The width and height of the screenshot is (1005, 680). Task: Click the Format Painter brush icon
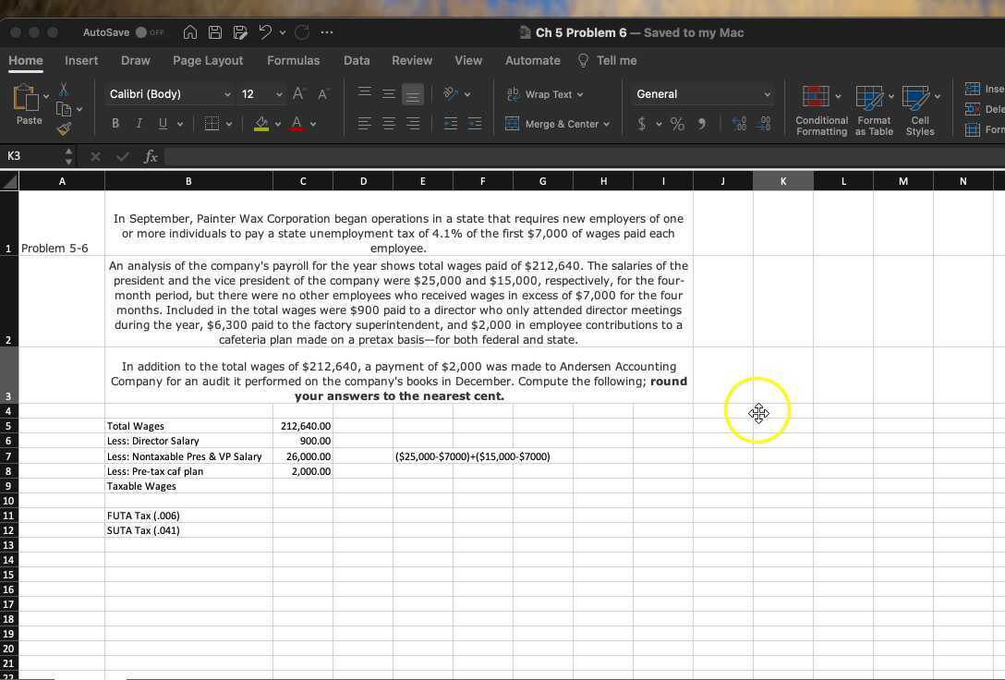(x=64, y=128)
